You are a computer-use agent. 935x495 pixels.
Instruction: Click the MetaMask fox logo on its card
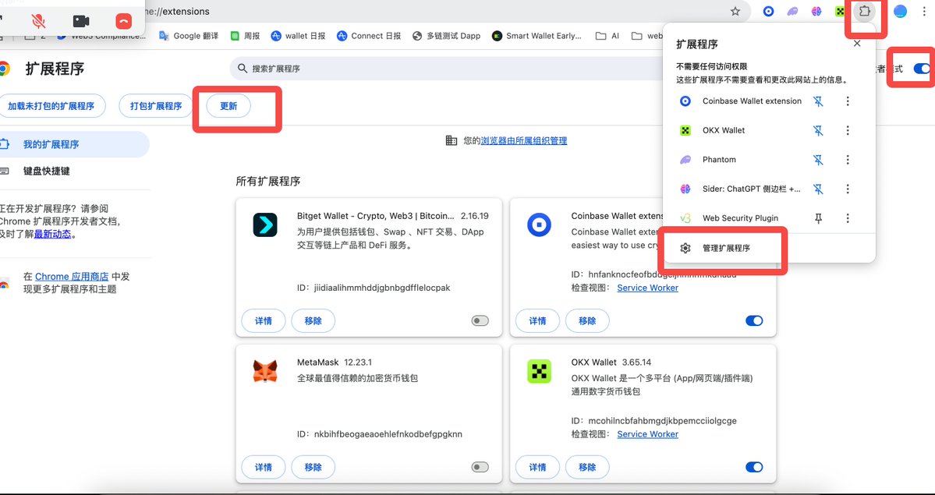pos(265,371)
